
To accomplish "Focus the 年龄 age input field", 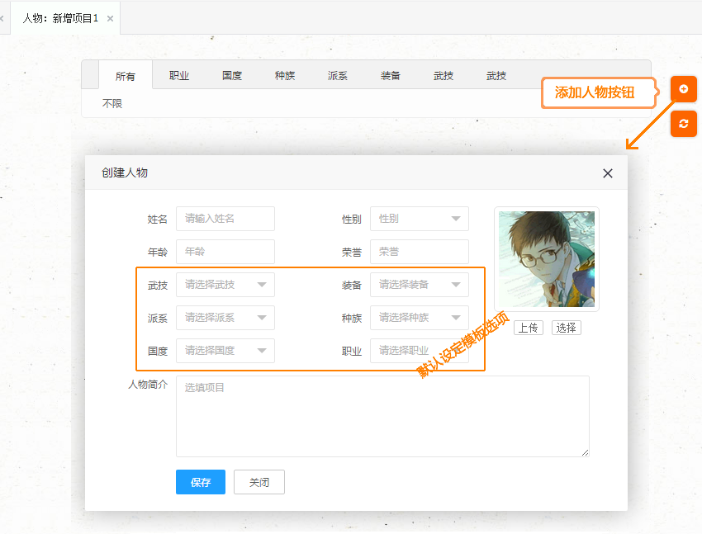I will coord(225,252).
